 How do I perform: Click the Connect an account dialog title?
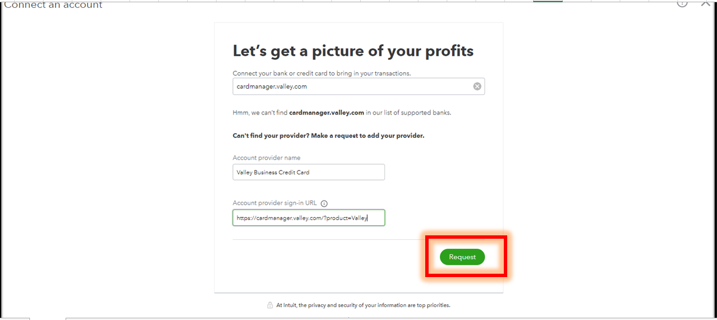54,5
